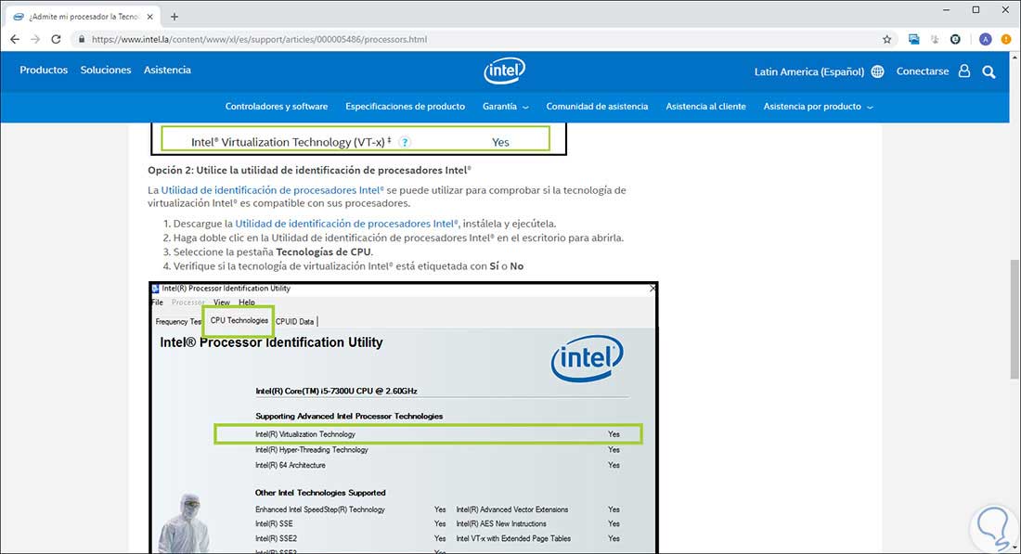The height and width of the screenshot is (554, 1021).
Task: Click the VT-x help question mark icon
Action: (405, 142)
